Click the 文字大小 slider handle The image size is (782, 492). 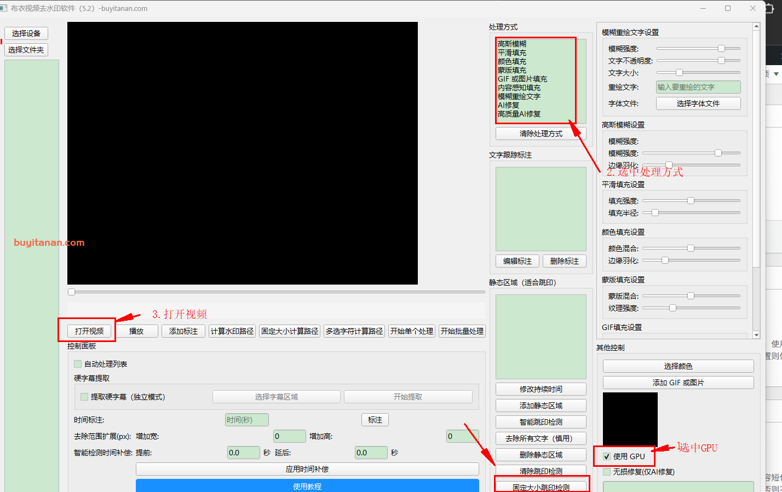pos(679,73)
